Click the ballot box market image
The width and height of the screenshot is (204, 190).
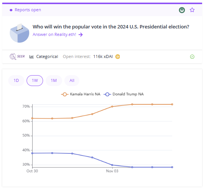19,33
